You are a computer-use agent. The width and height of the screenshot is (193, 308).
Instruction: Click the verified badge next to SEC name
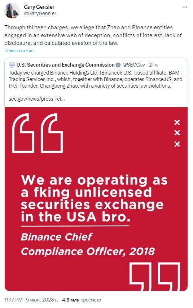[118, 65]
